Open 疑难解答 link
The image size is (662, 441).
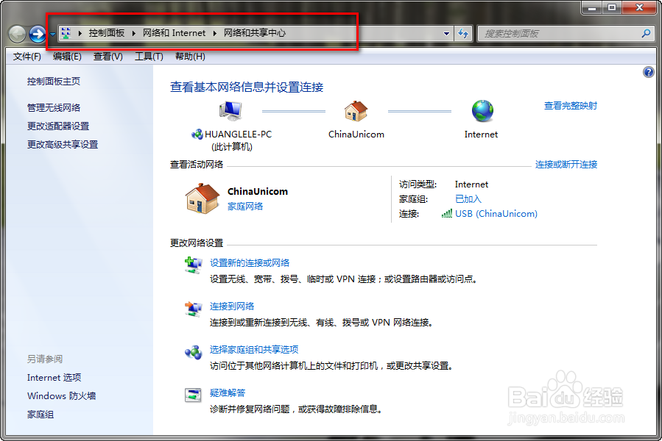[228, 393]
